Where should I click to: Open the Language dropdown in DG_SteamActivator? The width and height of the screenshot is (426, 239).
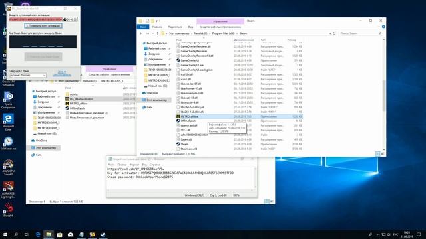point(27,75)
